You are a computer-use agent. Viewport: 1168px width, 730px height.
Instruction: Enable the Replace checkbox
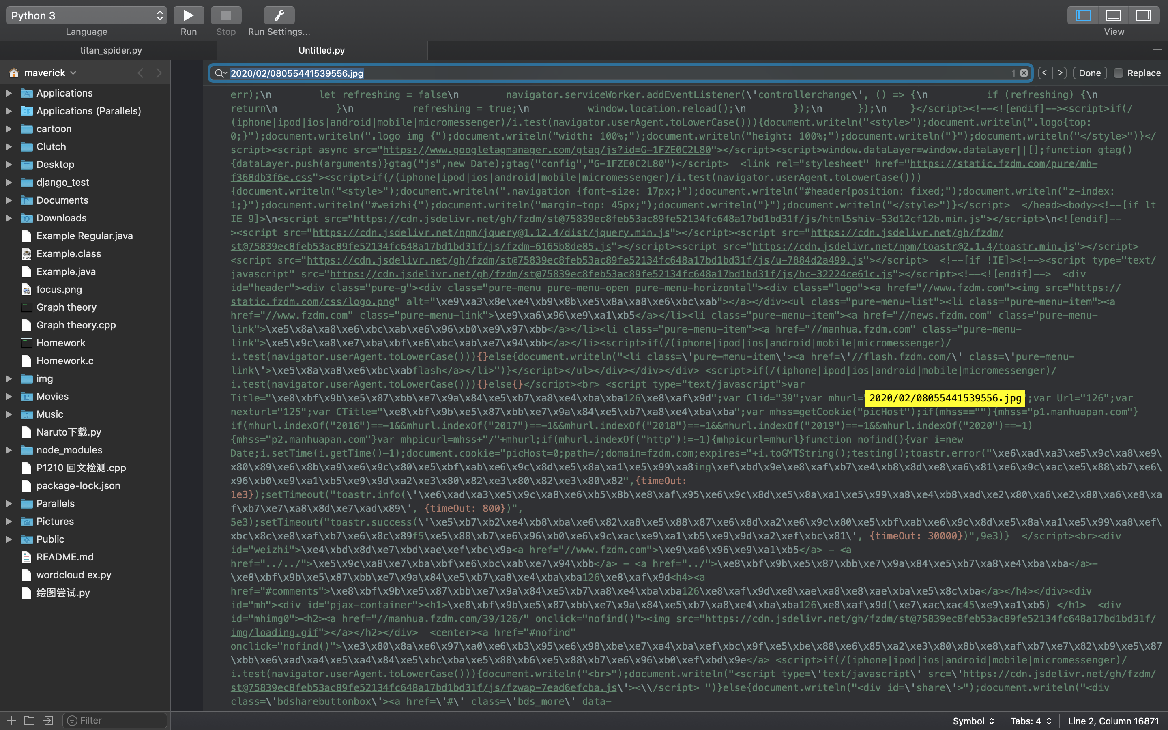(1118, 73)
